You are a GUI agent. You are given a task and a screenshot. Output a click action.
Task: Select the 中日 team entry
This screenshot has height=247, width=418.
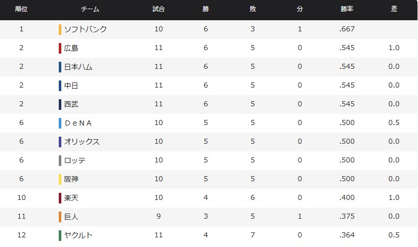click(x=71, y=86)
